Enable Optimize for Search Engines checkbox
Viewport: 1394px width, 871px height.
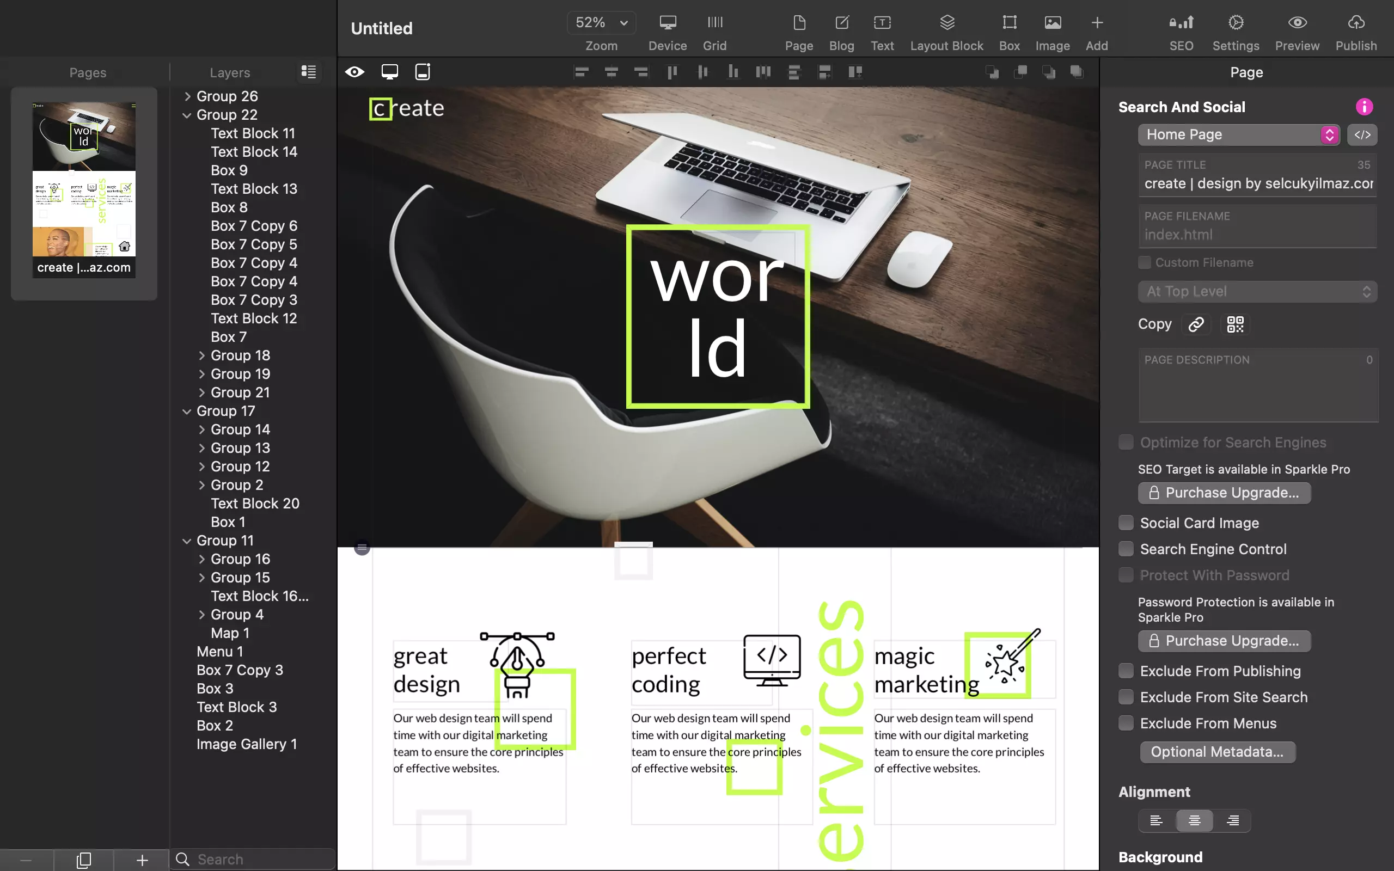coord(1126,441)
